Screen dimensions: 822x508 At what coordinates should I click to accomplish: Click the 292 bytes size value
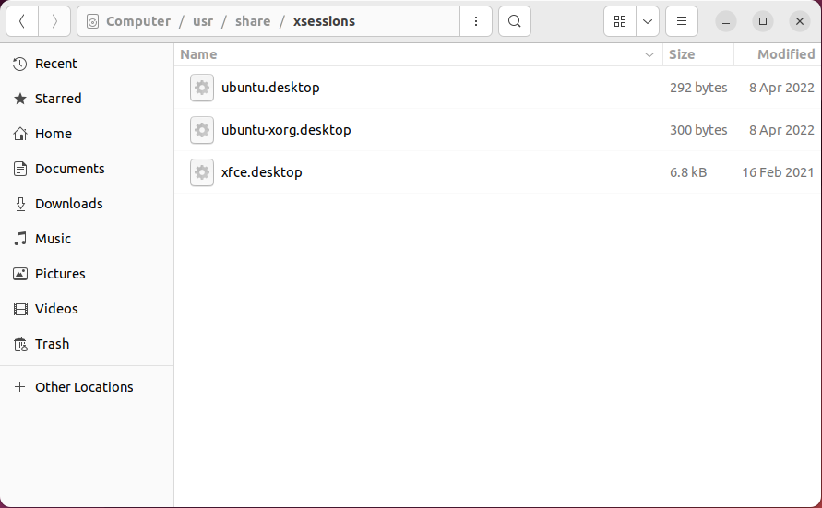(x=698, y=88)
